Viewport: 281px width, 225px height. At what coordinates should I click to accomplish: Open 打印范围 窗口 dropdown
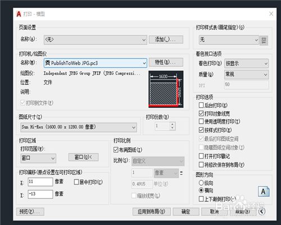38,158
